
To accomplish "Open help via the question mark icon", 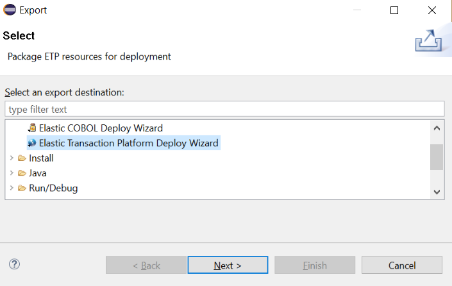I will click(x=14, y=264).
